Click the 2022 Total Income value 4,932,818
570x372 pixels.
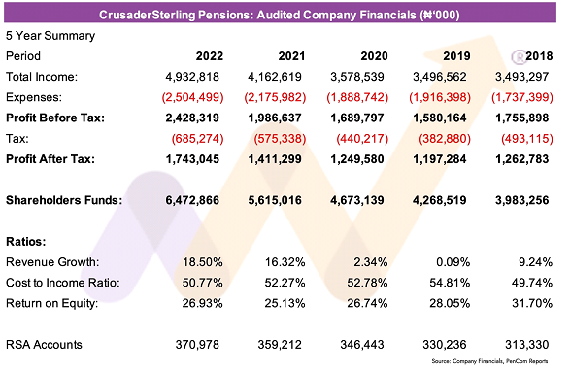tap(192, 77)
